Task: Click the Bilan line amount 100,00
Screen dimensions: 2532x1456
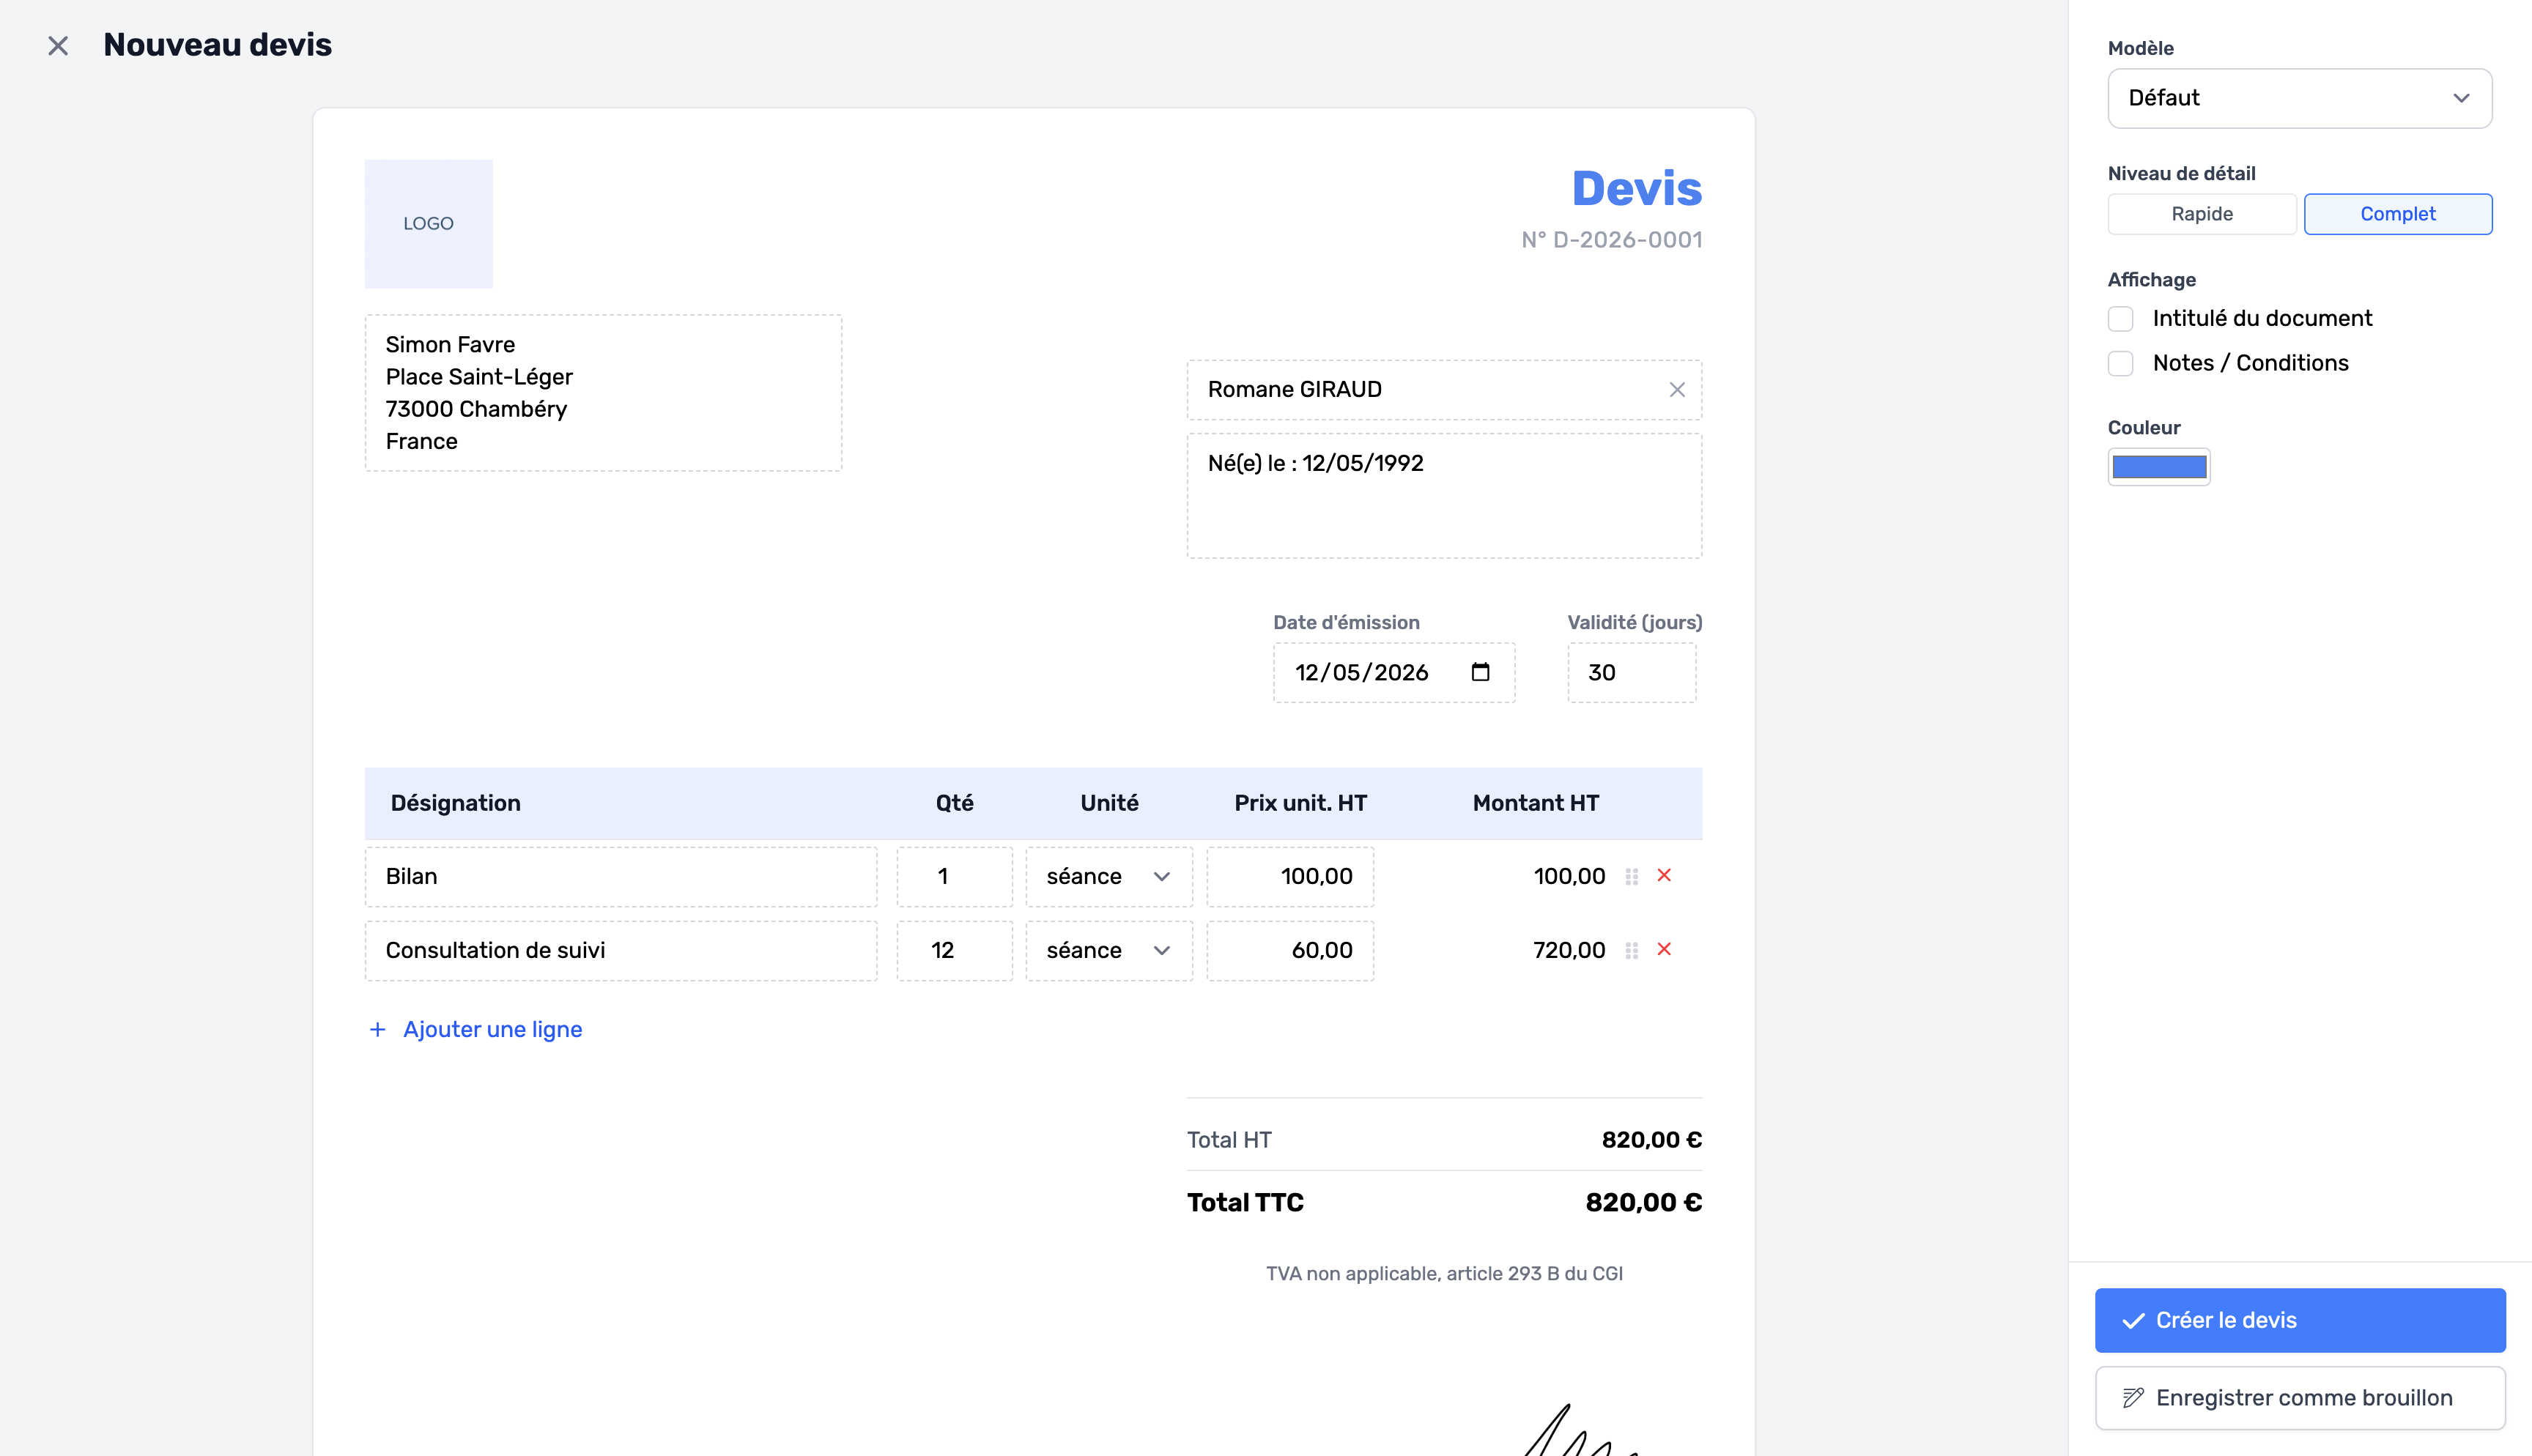Action: point(1569,877)
